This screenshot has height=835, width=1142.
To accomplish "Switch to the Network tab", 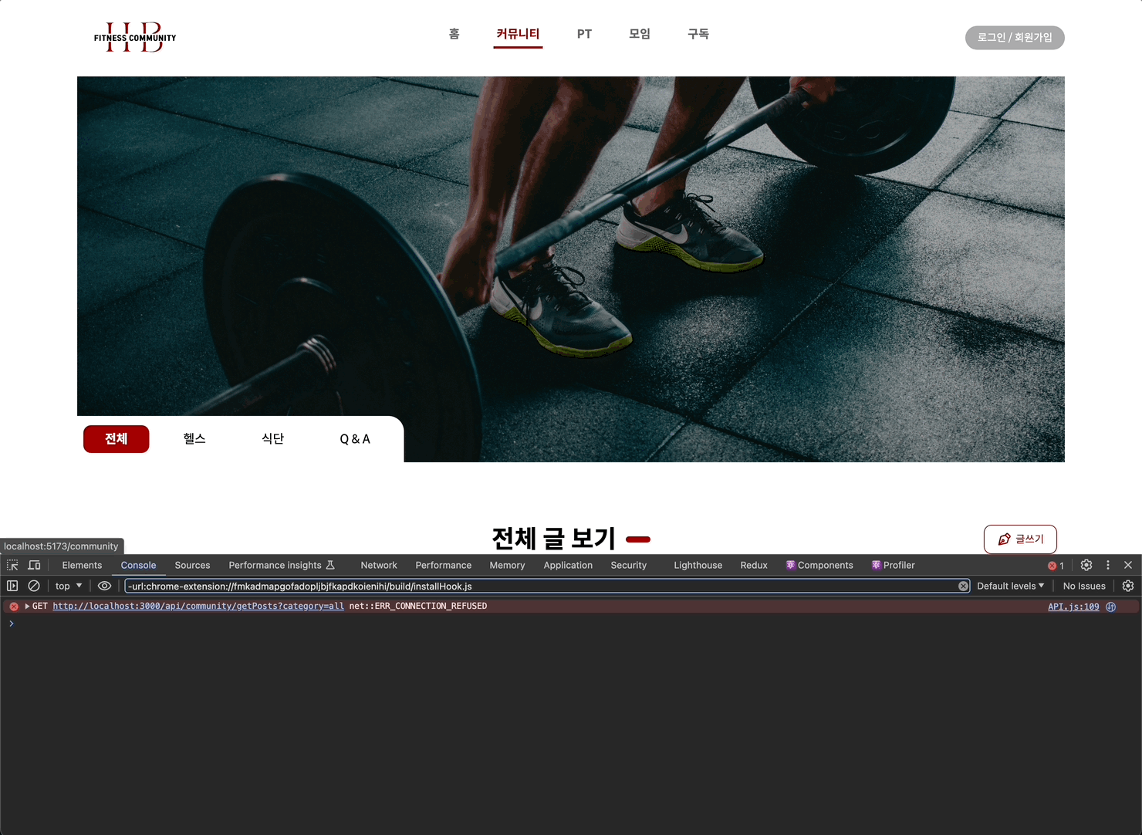I will pyautogui.click(x=379, y=565).
